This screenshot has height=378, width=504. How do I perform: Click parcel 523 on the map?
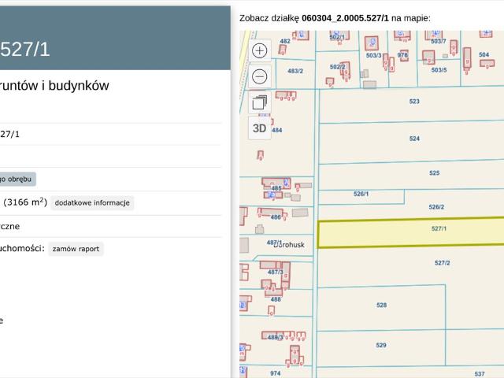click(414, 102)
